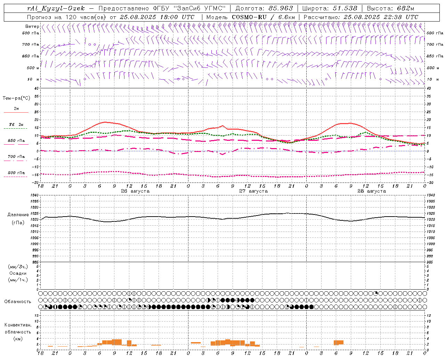
Task: Click the 'Td 2м' dew point legend label
Action: pyautogui.click(x=16, y=124)
